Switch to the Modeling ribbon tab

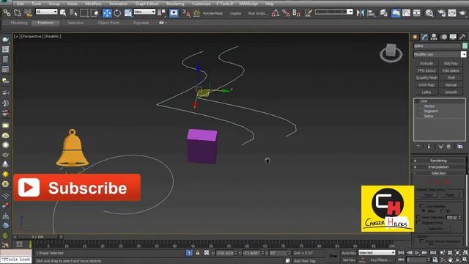click(18, 23)
